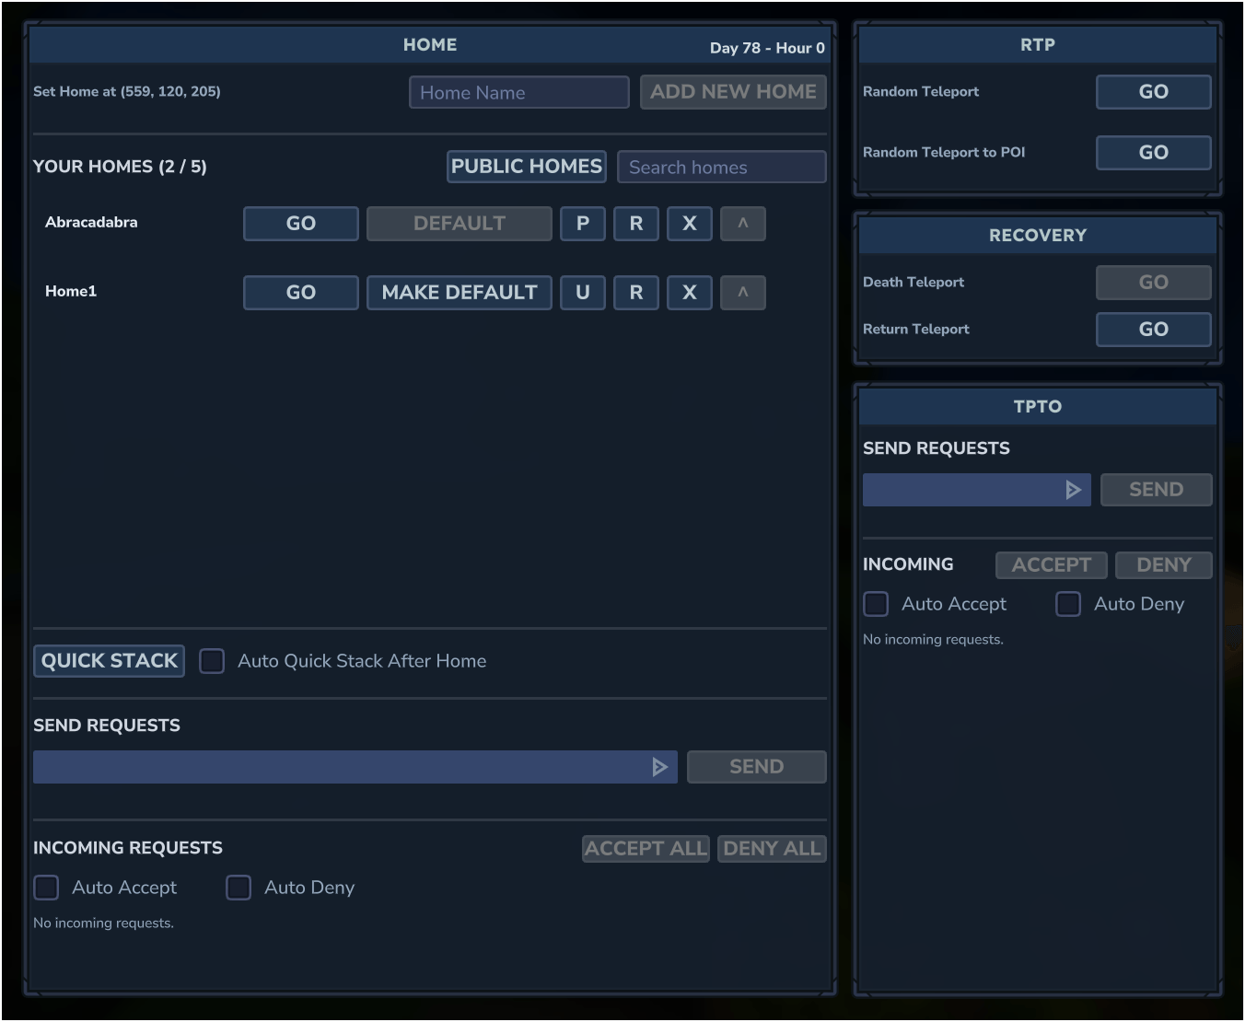
Task: Click the U button for Home1
Action: (582, 293)
